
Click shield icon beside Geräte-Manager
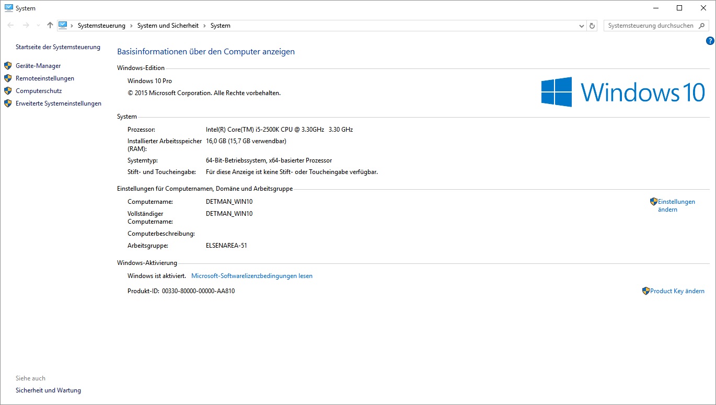click(8, 66)
